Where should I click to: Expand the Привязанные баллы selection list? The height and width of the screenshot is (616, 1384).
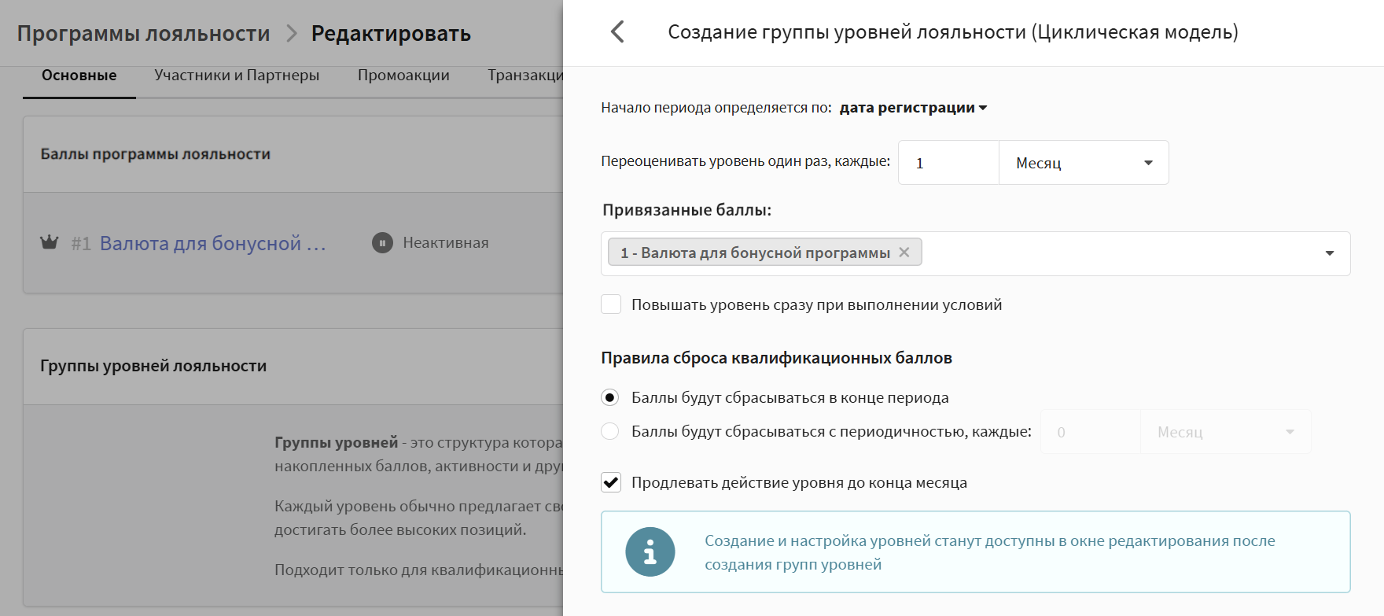click(x=1329, y=253)
